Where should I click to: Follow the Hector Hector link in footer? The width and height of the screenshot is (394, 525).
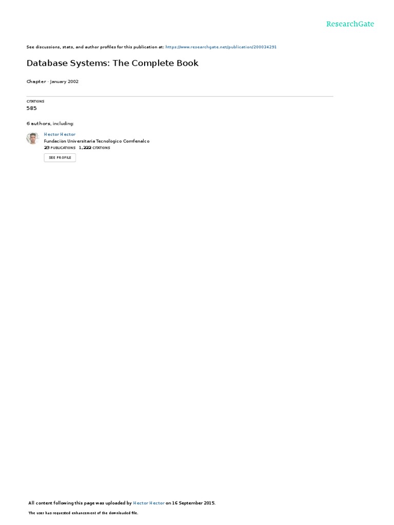coord(149,503)
